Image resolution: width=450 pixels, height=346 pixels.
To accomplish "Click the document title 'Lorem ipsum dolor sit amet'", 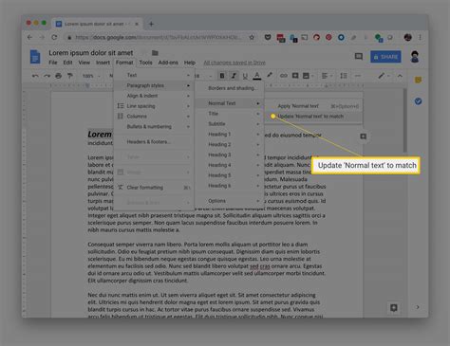I will [x=91, y=53].
